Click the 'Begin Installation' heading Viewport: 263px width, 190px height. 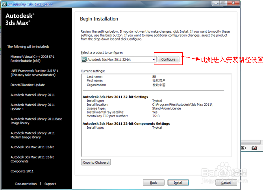(99, 19)
